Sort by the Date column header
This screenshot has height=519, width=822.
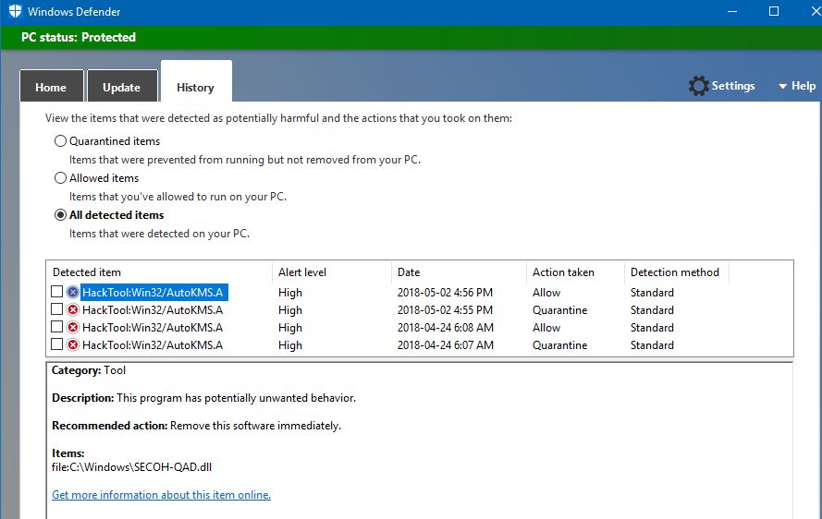click(x=459, y=272)
